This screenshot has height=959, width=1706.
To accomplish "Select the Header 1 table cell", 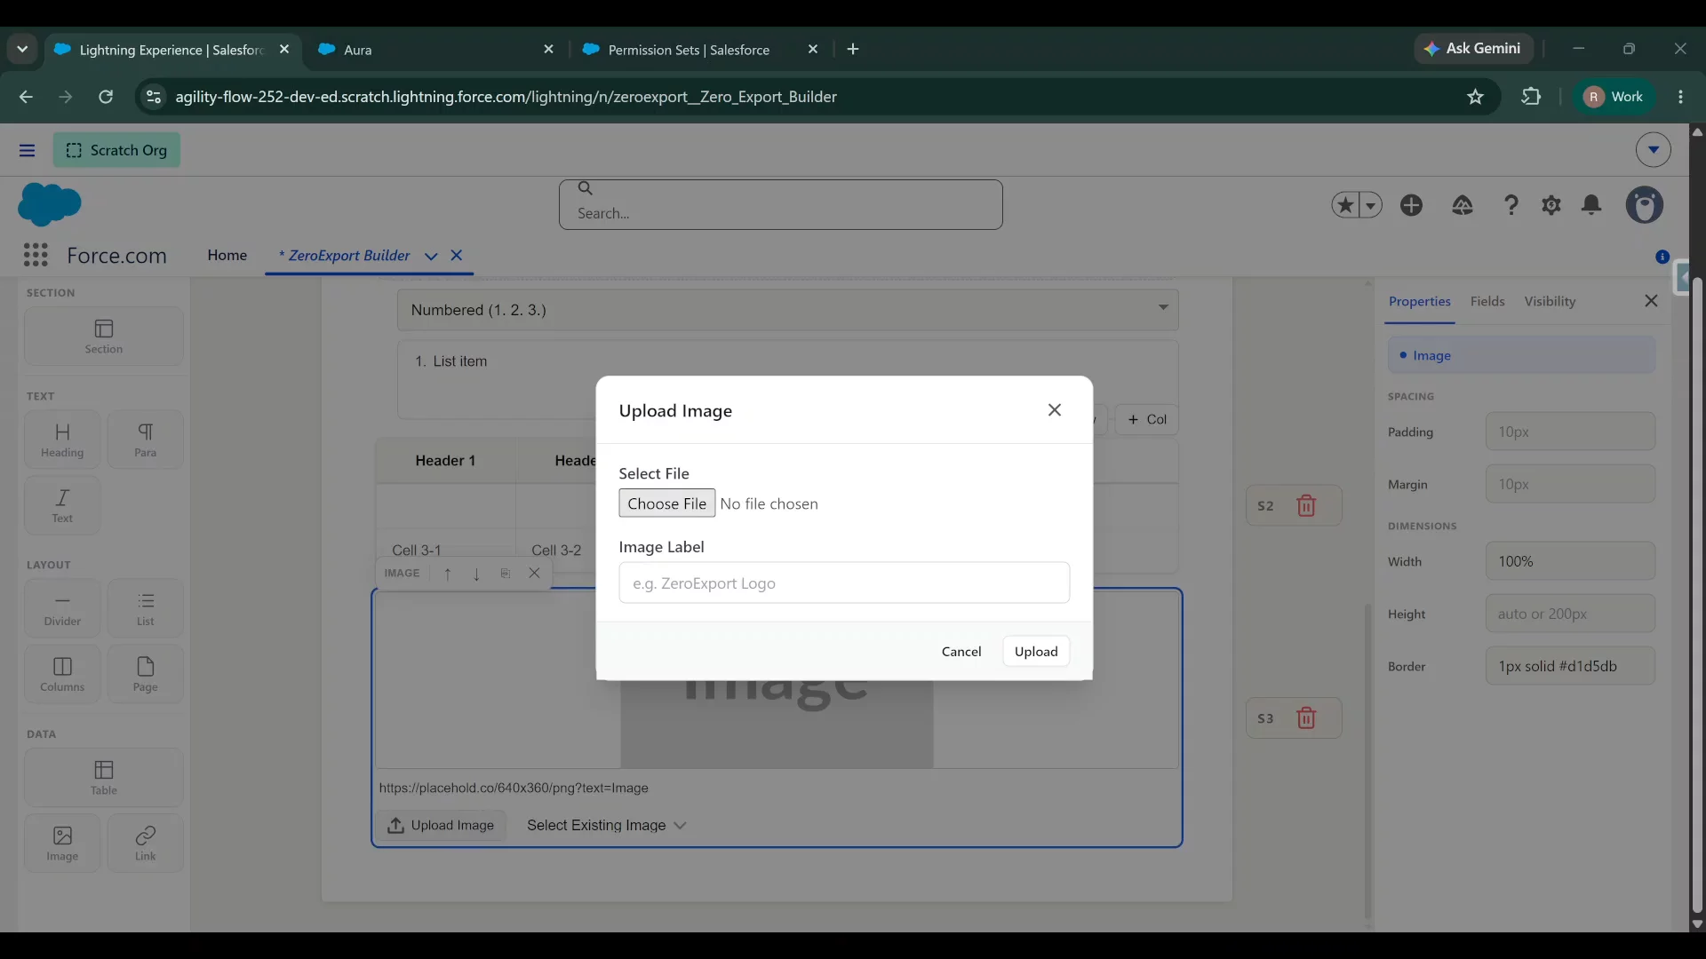I will coord(445,461).
